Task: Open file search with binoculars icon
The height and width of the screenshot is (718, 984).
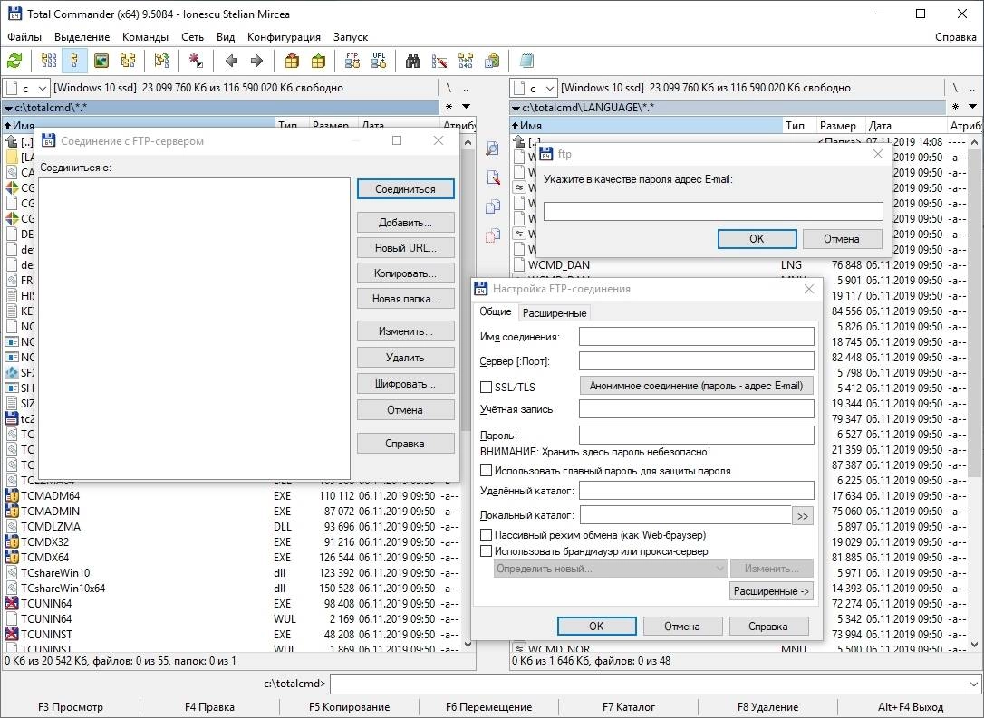Action: point(413,61)
